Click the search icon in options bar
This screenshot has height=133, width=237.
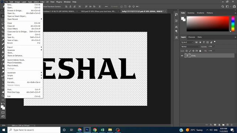click(223, 7)
